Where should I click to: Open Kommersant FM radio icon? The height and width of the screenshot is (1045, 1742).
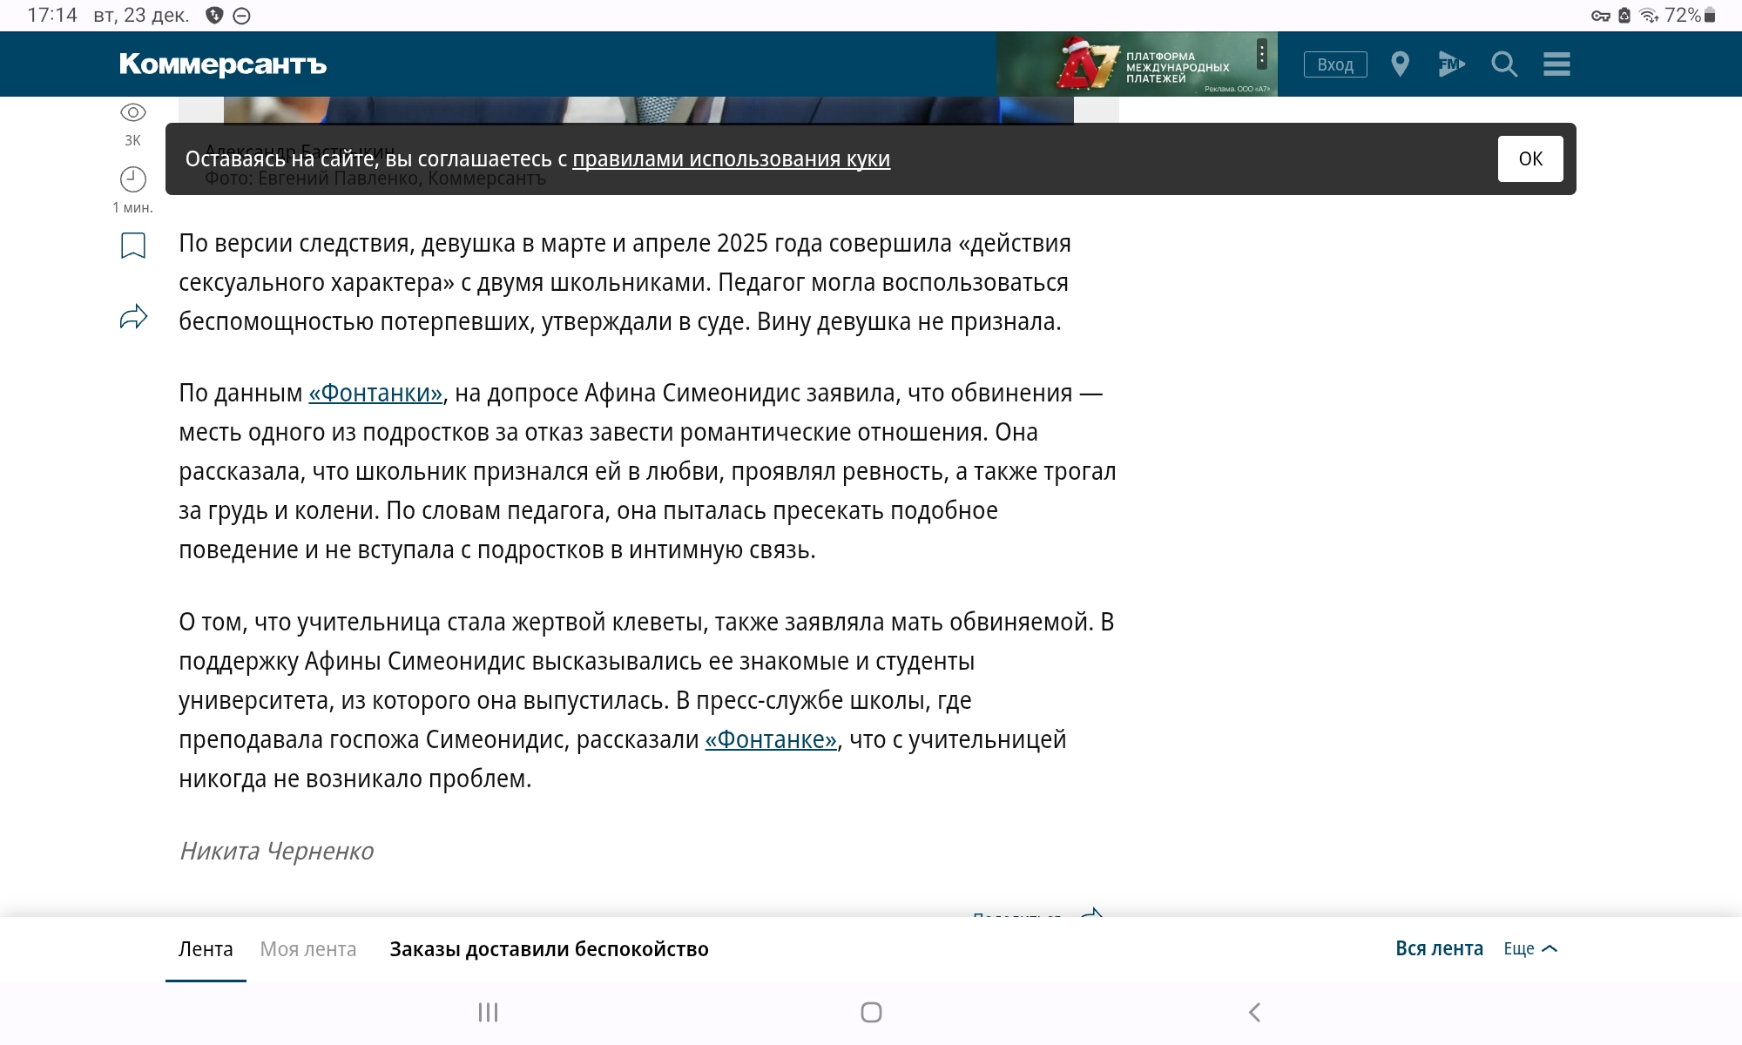tap(1451, 64)
